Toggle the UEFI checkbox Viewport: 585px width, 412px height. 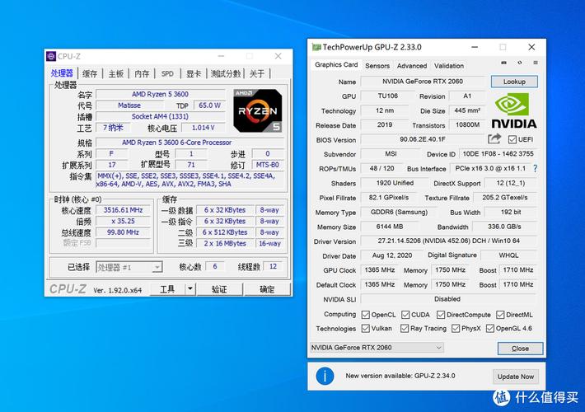click(x=512, y=139)
